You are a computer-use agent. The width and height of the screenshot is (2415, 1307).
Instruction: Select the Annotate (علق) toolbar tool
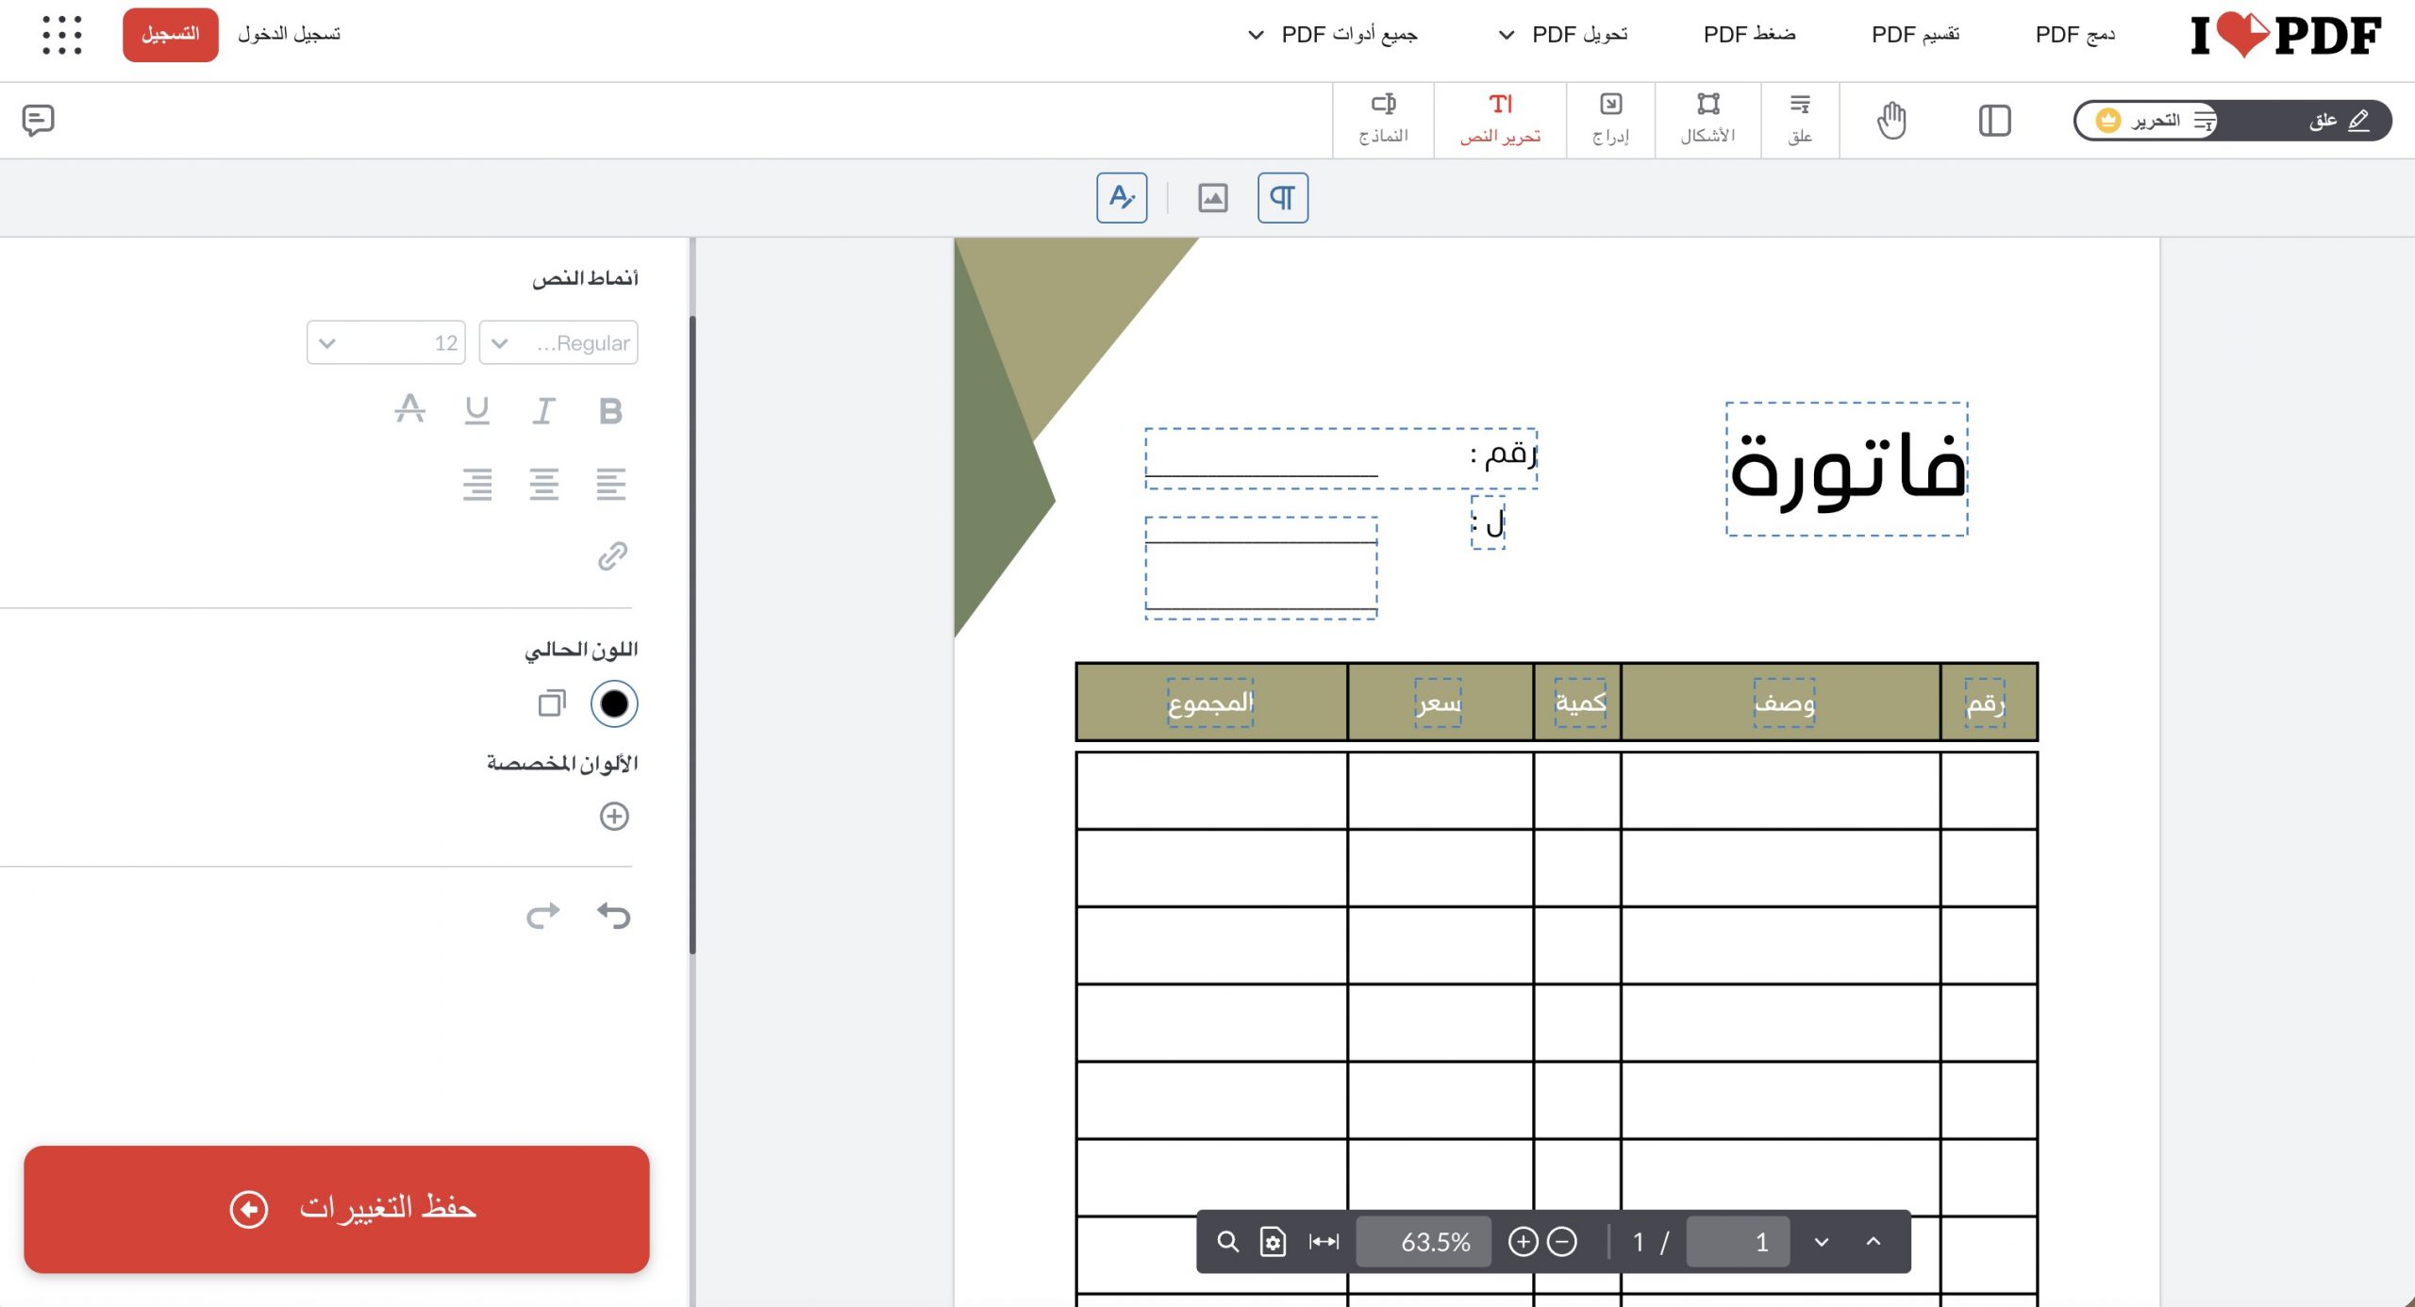[1800, 120]
